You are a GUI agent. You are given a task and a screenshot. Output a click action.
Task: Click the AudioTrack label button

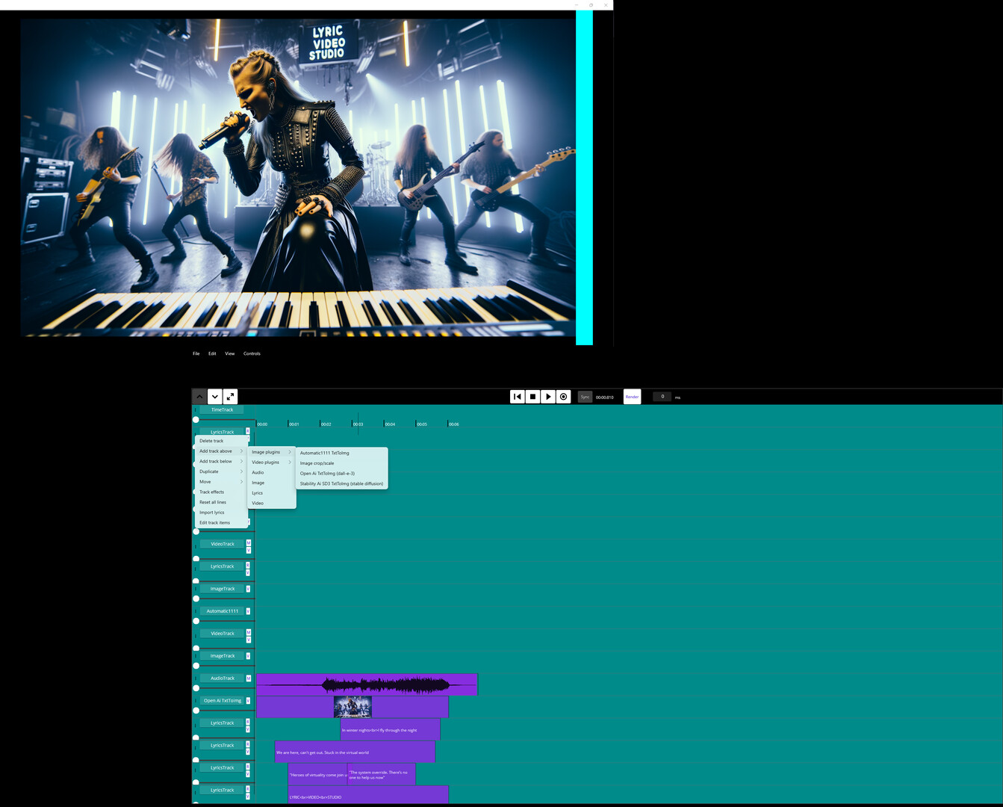tap(223, 678)
